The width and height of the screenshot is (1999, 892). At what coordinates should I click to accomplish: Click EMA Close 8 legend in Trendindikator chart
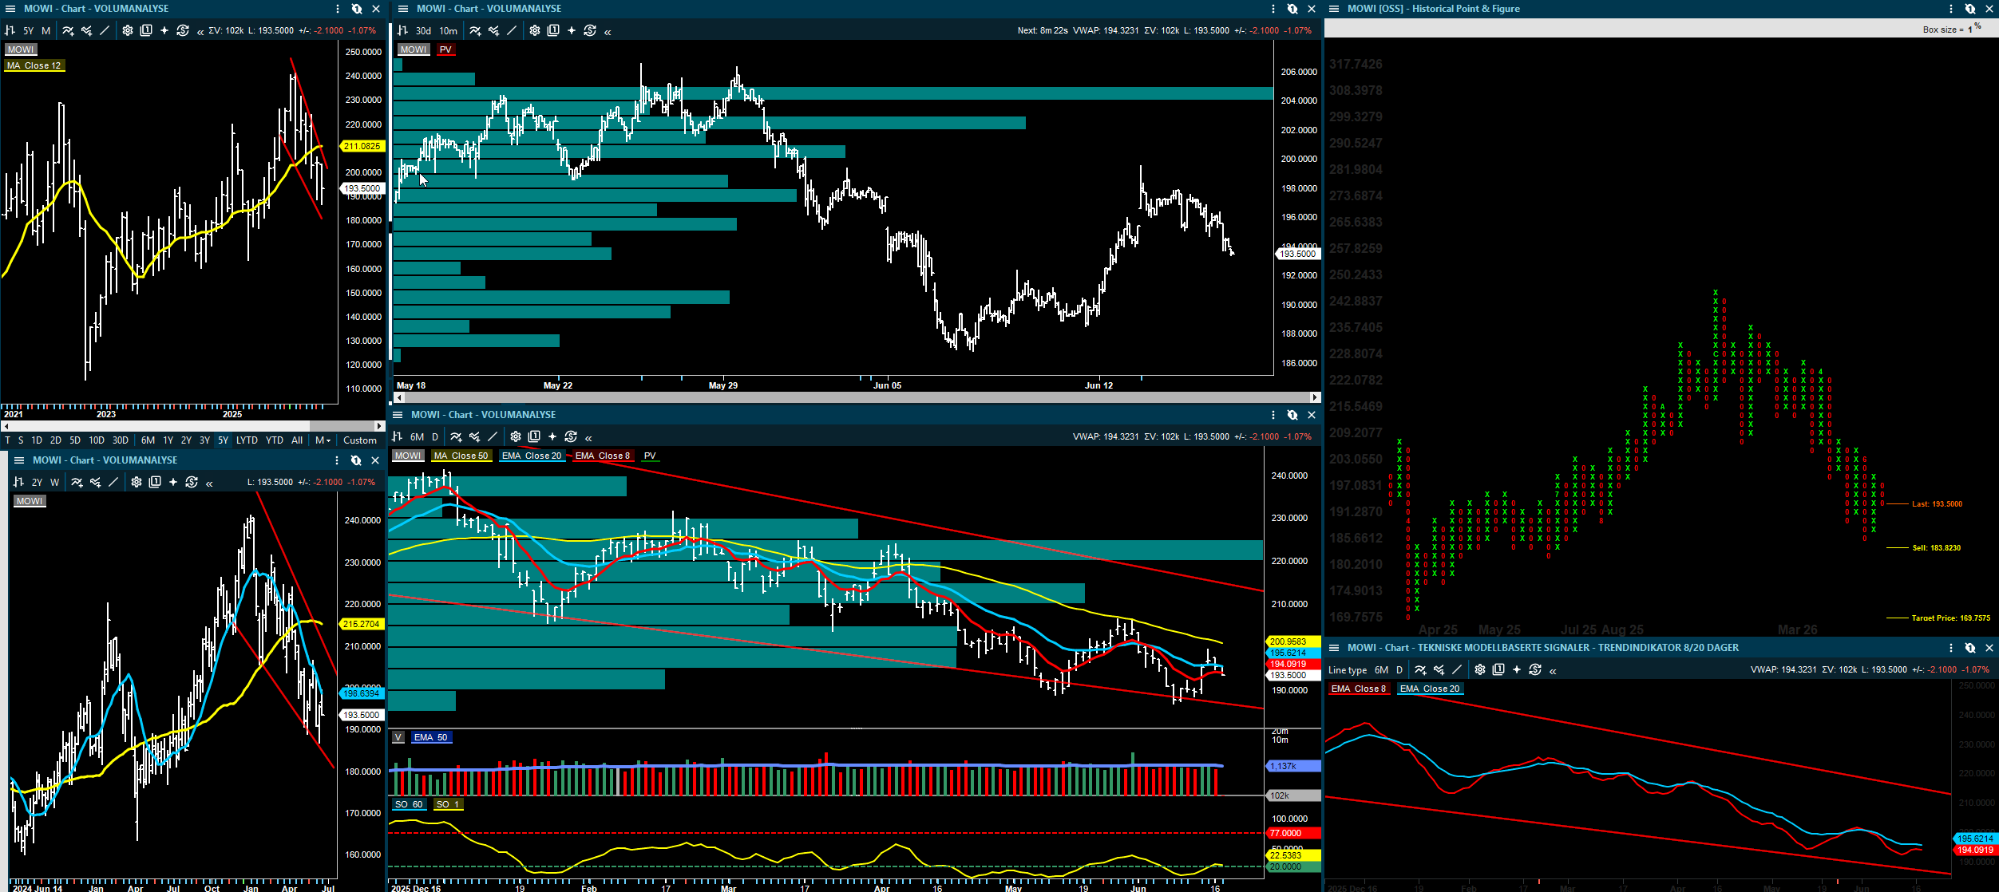[x=1359, y=689]
